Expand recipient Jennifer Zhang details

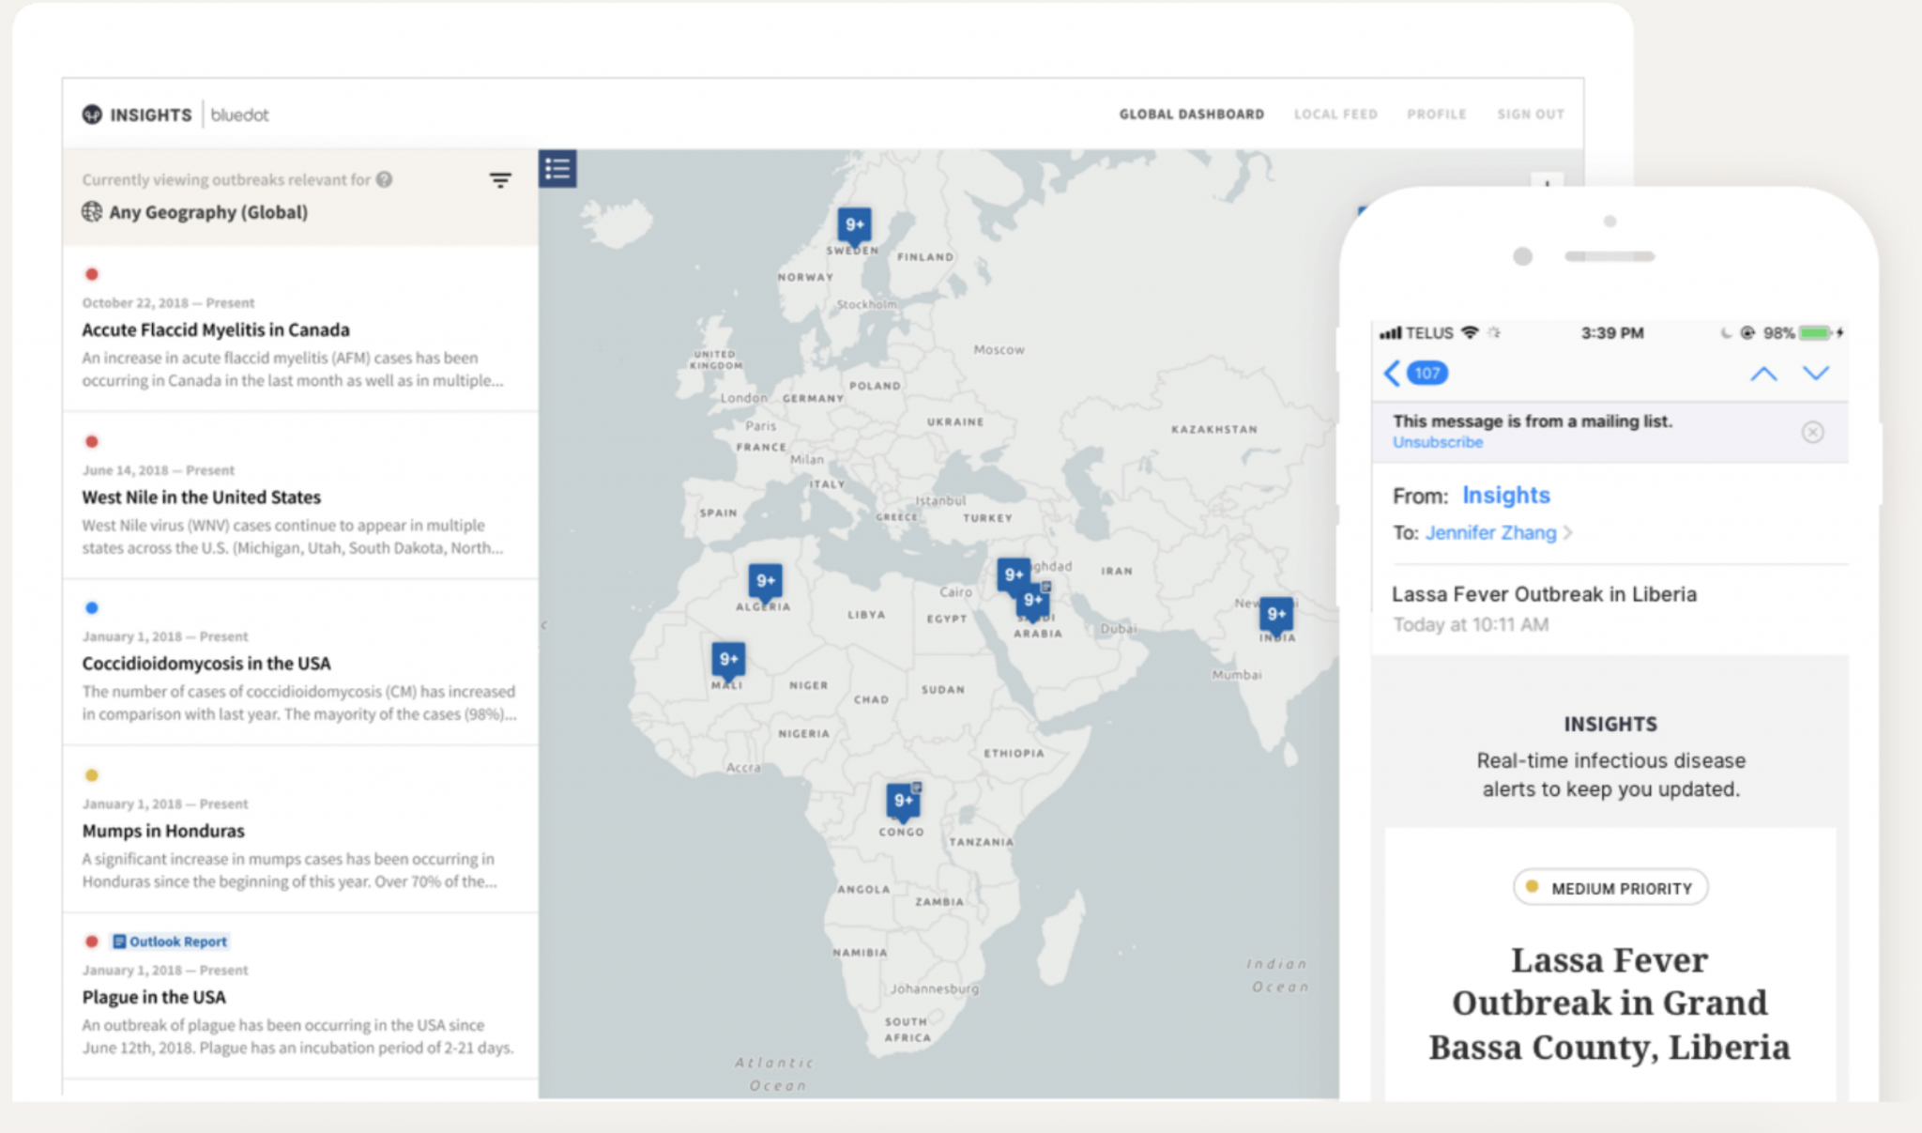pos(1499,533)
